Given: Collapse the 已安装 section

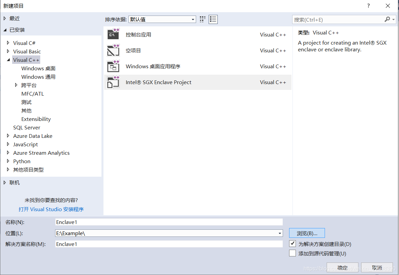Looking at the screenshot, I should coord(5,30).
